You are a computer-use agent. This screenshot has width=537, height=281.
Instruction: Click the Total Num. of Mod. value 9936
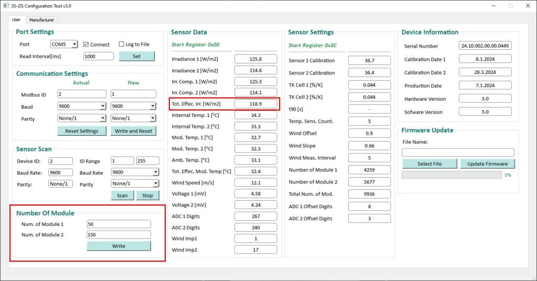(x=370, y=194)
